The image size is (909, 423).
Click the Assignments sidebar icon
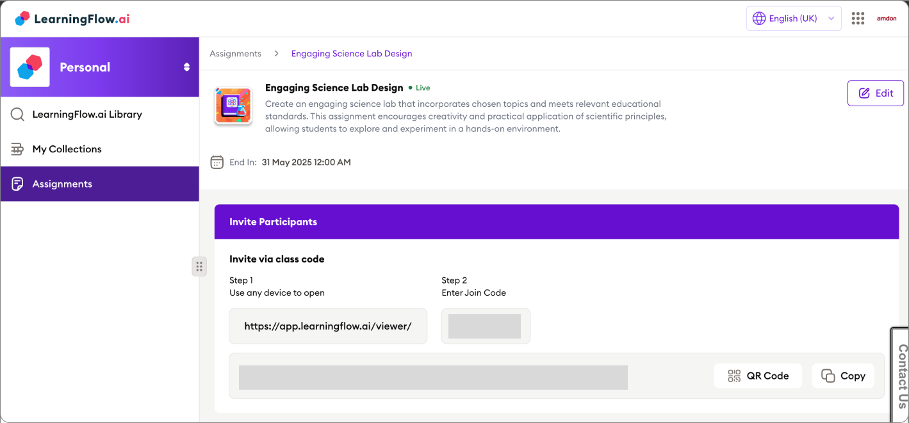point(17,184)
